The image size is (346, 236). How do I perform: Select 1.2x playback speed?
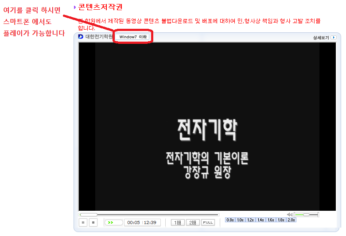click(x=250, y=220)
